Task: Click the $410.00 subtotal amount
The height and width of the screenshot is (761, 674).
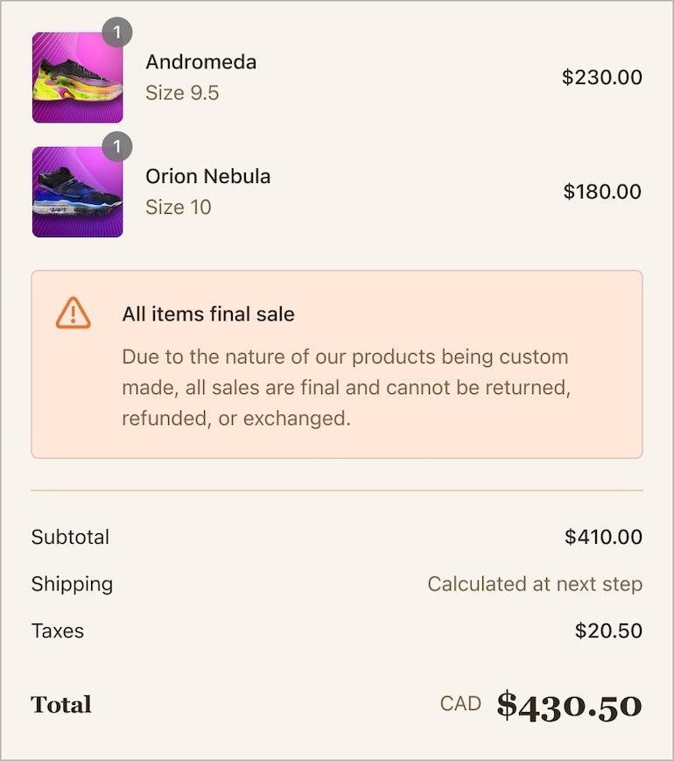Action: [603, 537]
